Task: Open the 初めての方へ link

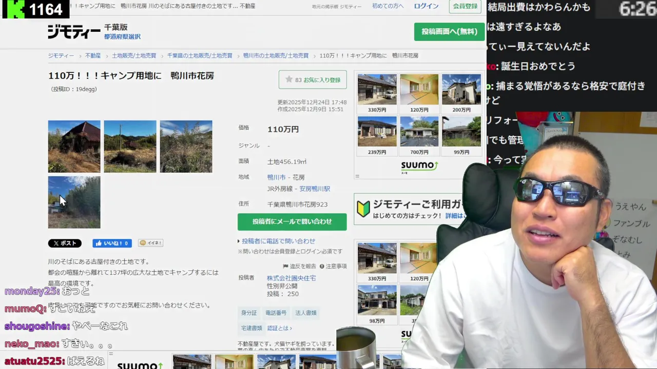Action: (388, 6)
